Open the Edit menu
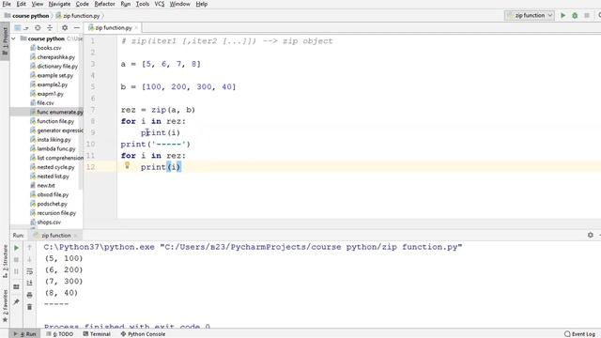This screenshot has width=601, height=338. click(21, 4)
